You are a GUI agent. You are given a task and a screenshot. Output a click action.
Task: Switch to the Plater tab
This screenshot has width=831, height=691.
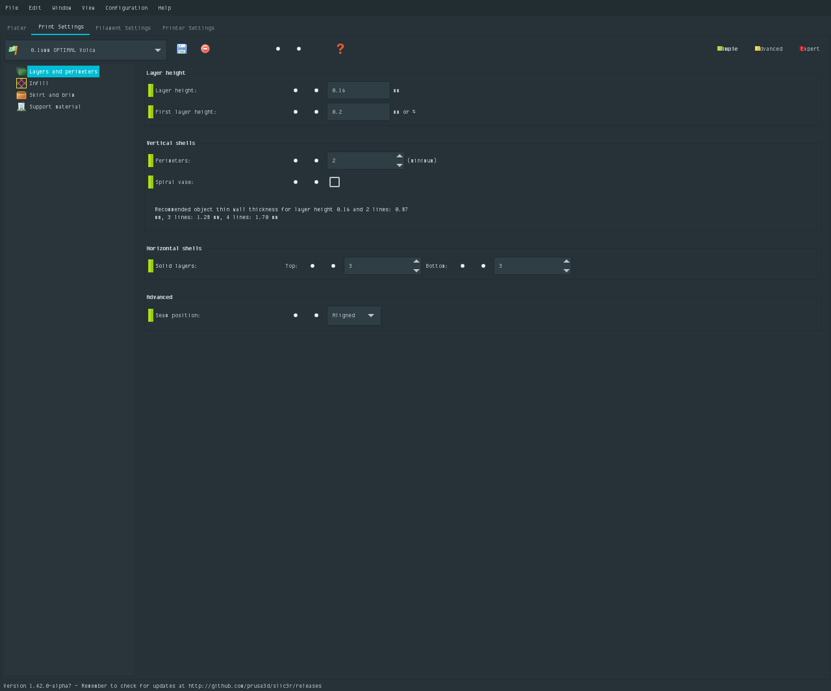point(17,28)
